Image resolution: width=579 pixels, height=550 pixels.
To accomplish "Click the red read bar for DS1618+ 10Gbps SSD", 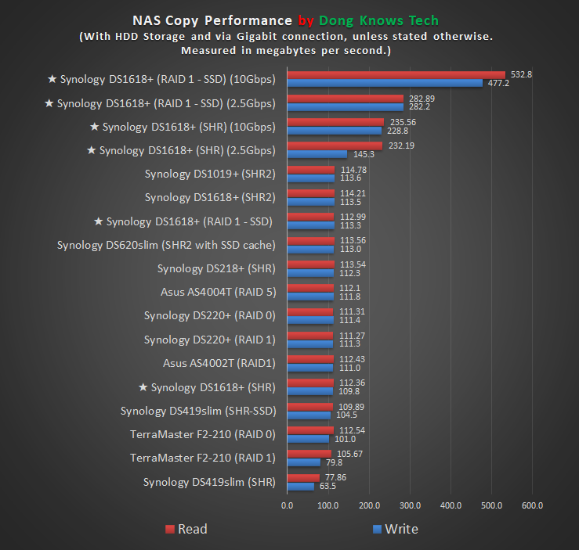I will point(396,75).
